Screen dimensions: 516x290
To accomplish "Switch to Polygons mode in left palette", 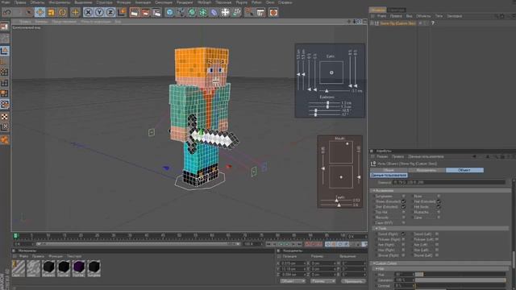I will [x=5, y=93].
